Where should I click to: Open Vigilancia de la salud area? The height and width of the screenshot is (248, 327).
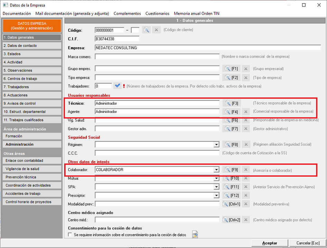point(31,169)
